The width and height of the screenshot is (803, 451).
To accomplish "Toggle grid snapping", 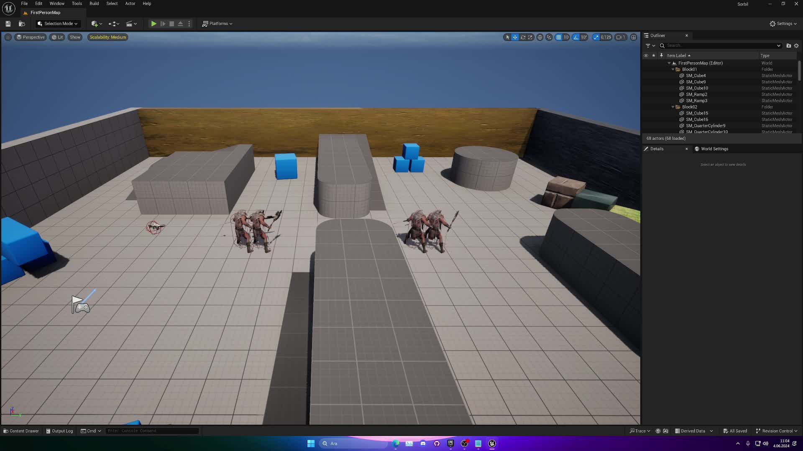I will pyautogui.click(x=558, y=37).
